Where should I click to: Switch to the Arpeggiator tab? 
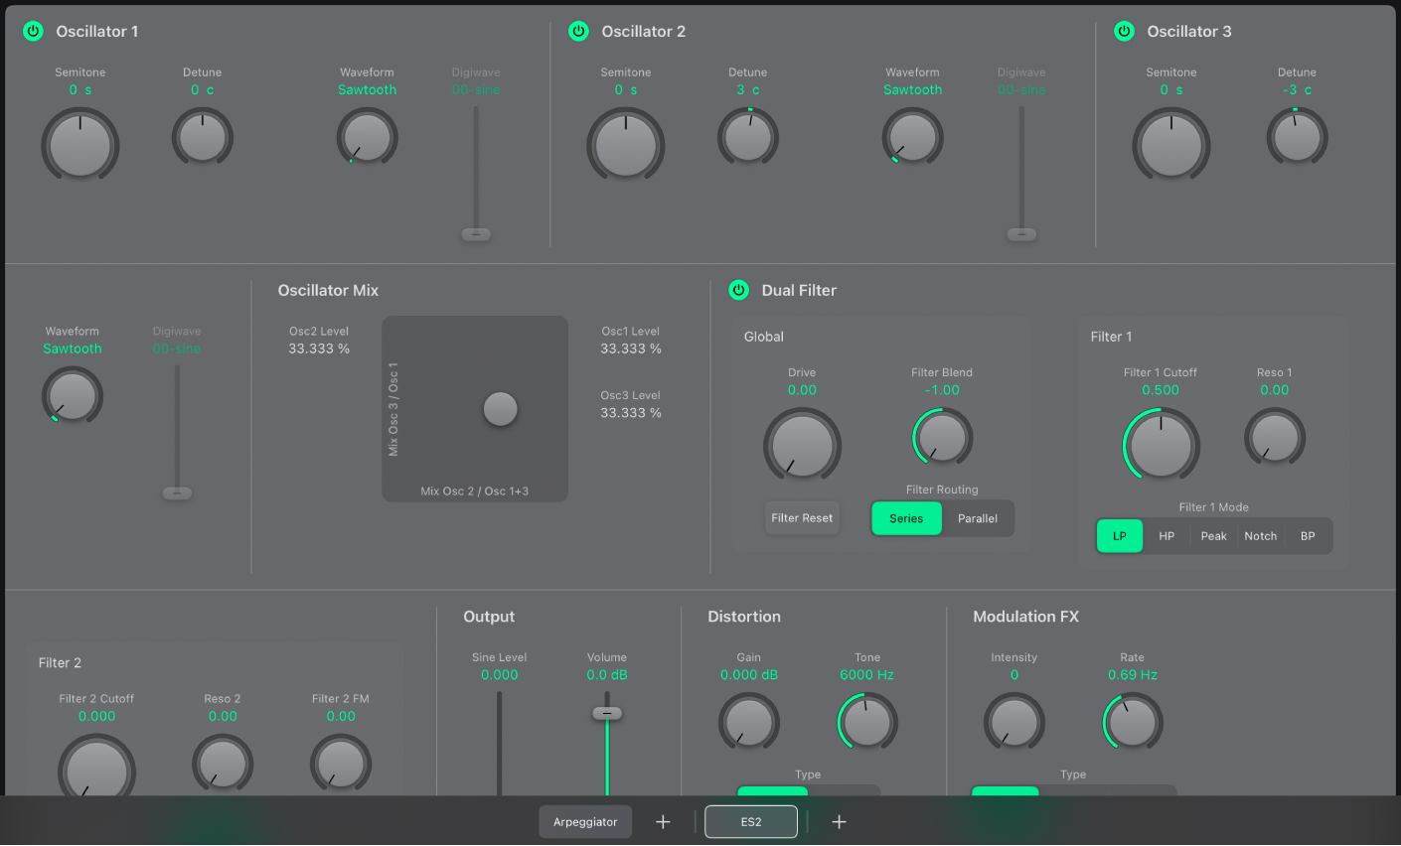[585, 821]
